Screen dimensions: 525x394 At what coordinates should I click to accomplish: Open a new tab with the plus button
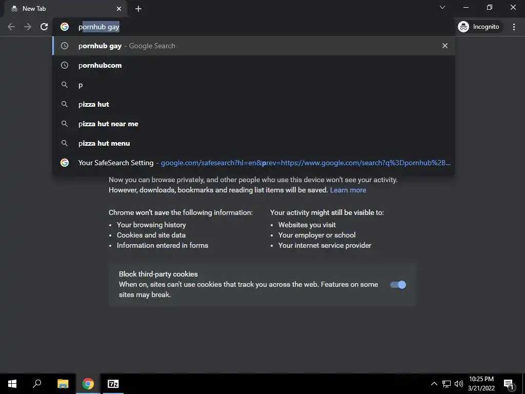click(138, 9)
